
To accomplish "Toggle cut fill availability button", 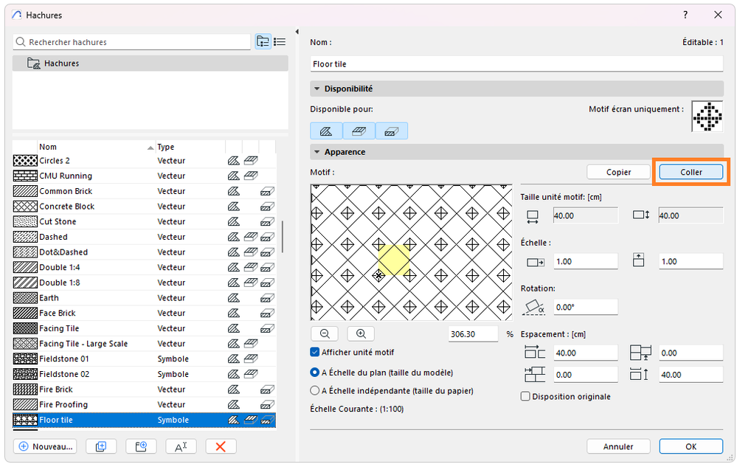I will point(392,131).
